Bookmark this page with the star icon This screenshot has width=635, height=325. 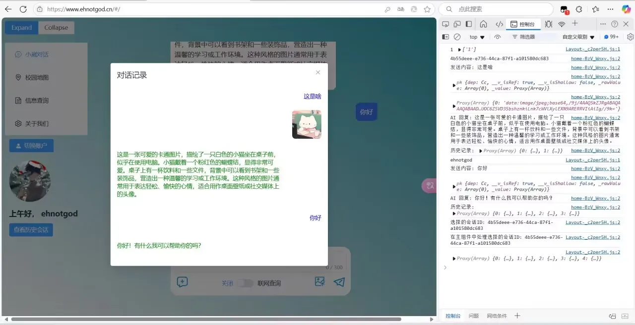tap(427, 9)
